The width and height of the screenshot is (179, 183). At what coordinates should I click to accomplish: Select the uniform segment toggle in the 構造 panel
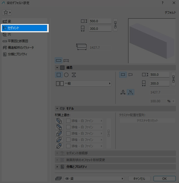[123, 75]
